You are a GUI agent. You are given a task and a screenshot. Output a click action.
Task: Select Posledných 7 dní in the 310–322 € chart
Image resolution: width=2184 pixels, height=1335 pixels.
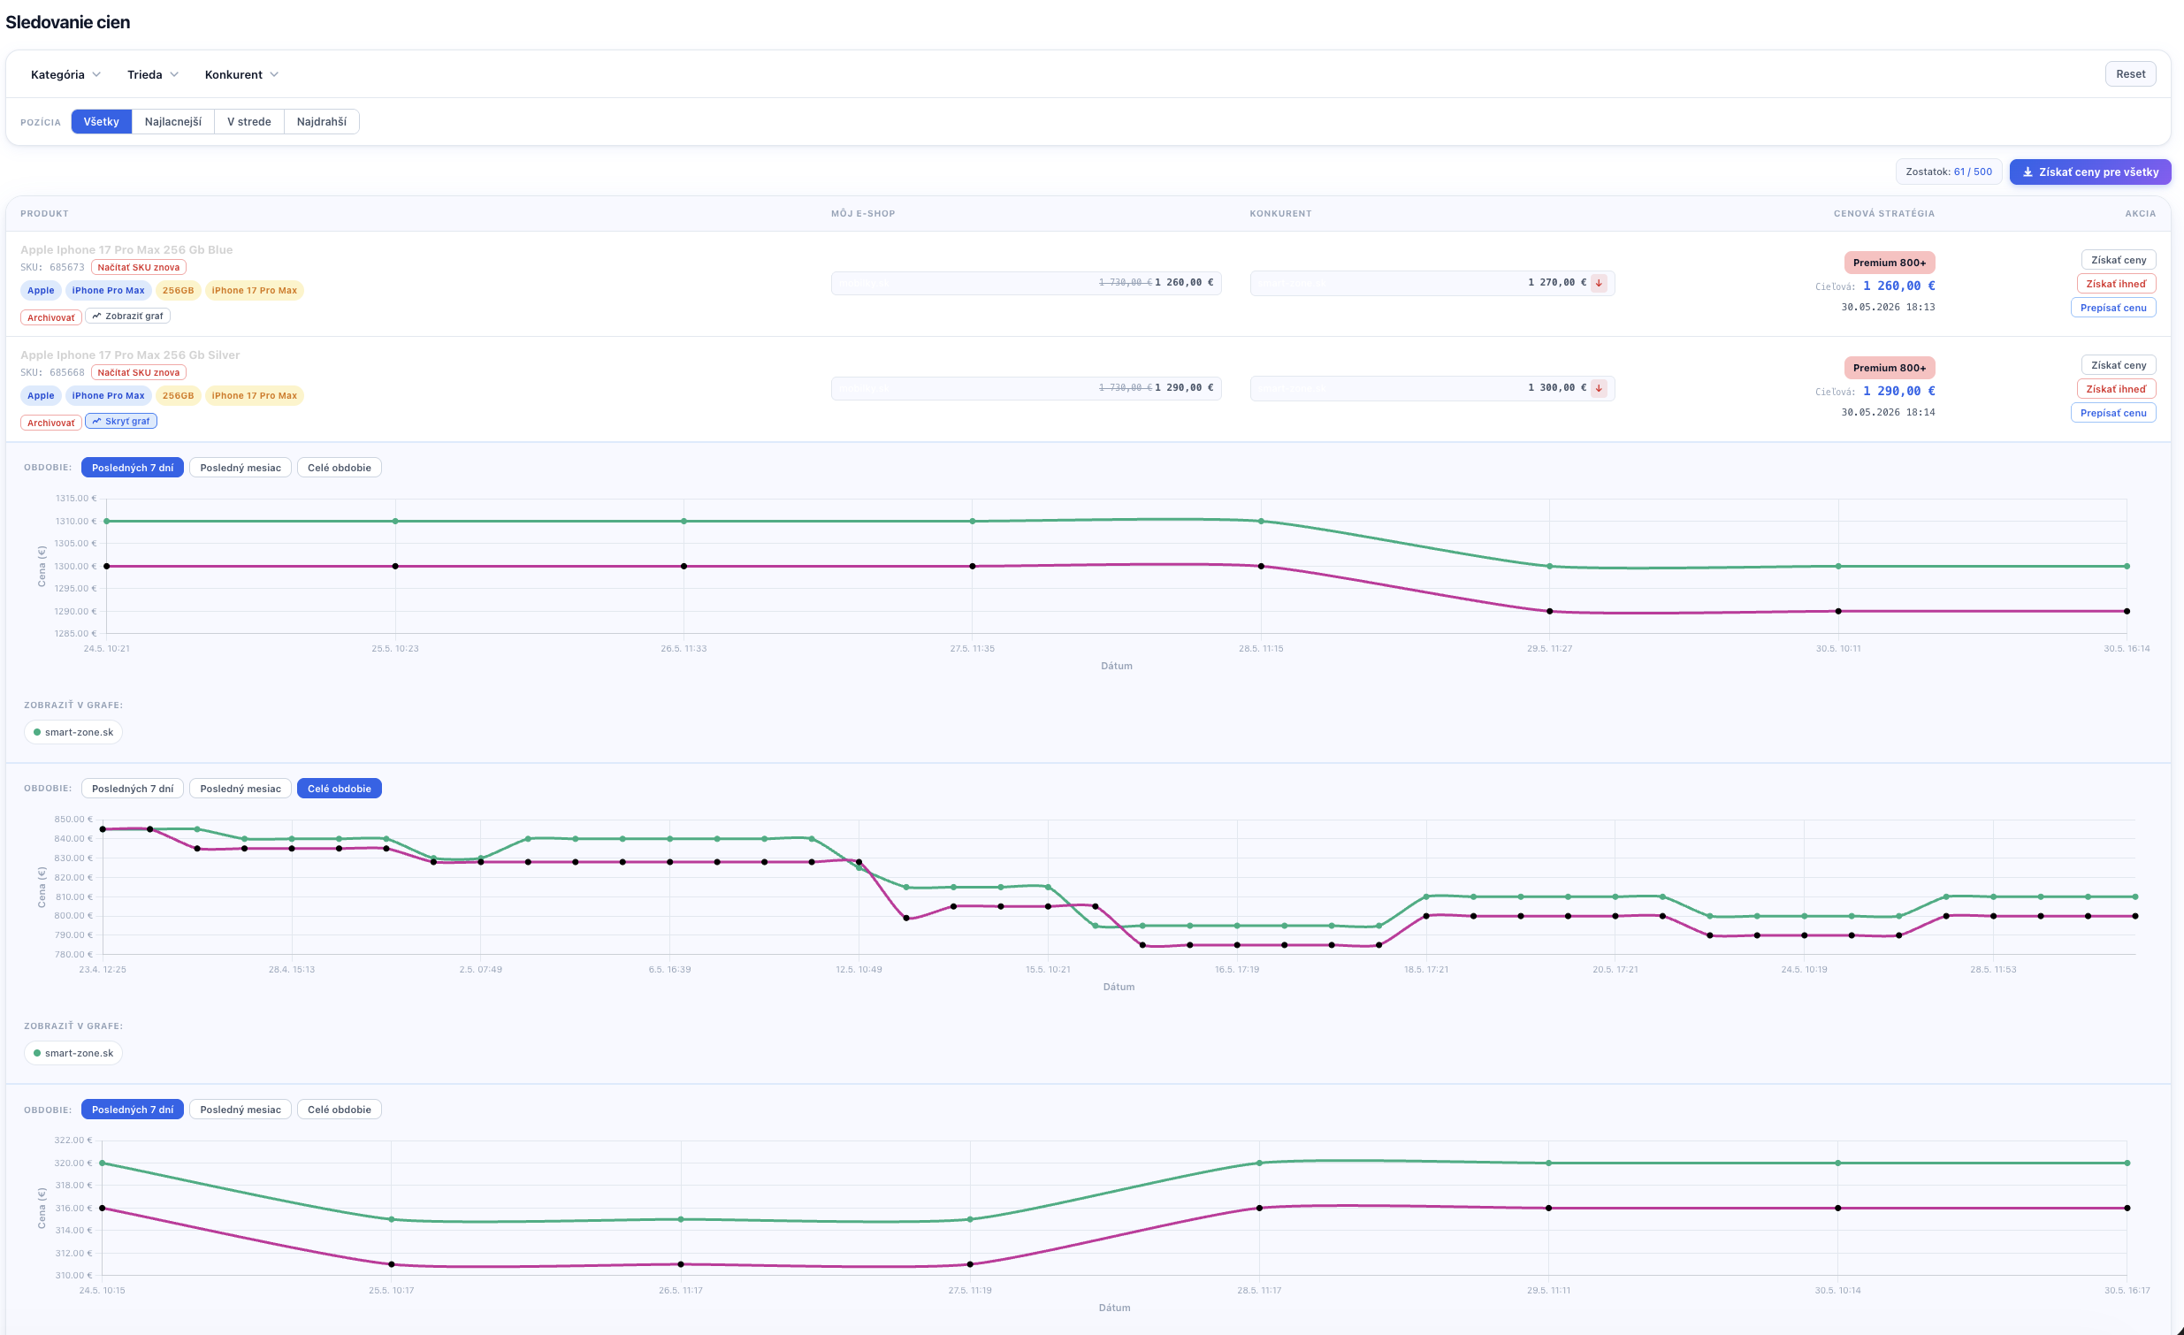(x=133, y=1110)
